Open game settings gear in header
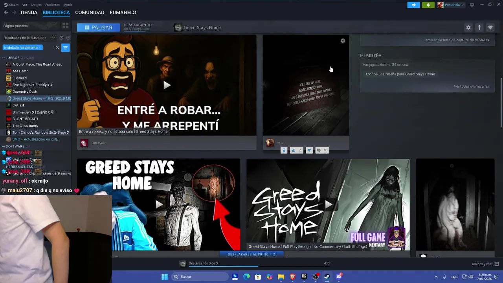This screenshot has width=503, height=283. (468, 28)
